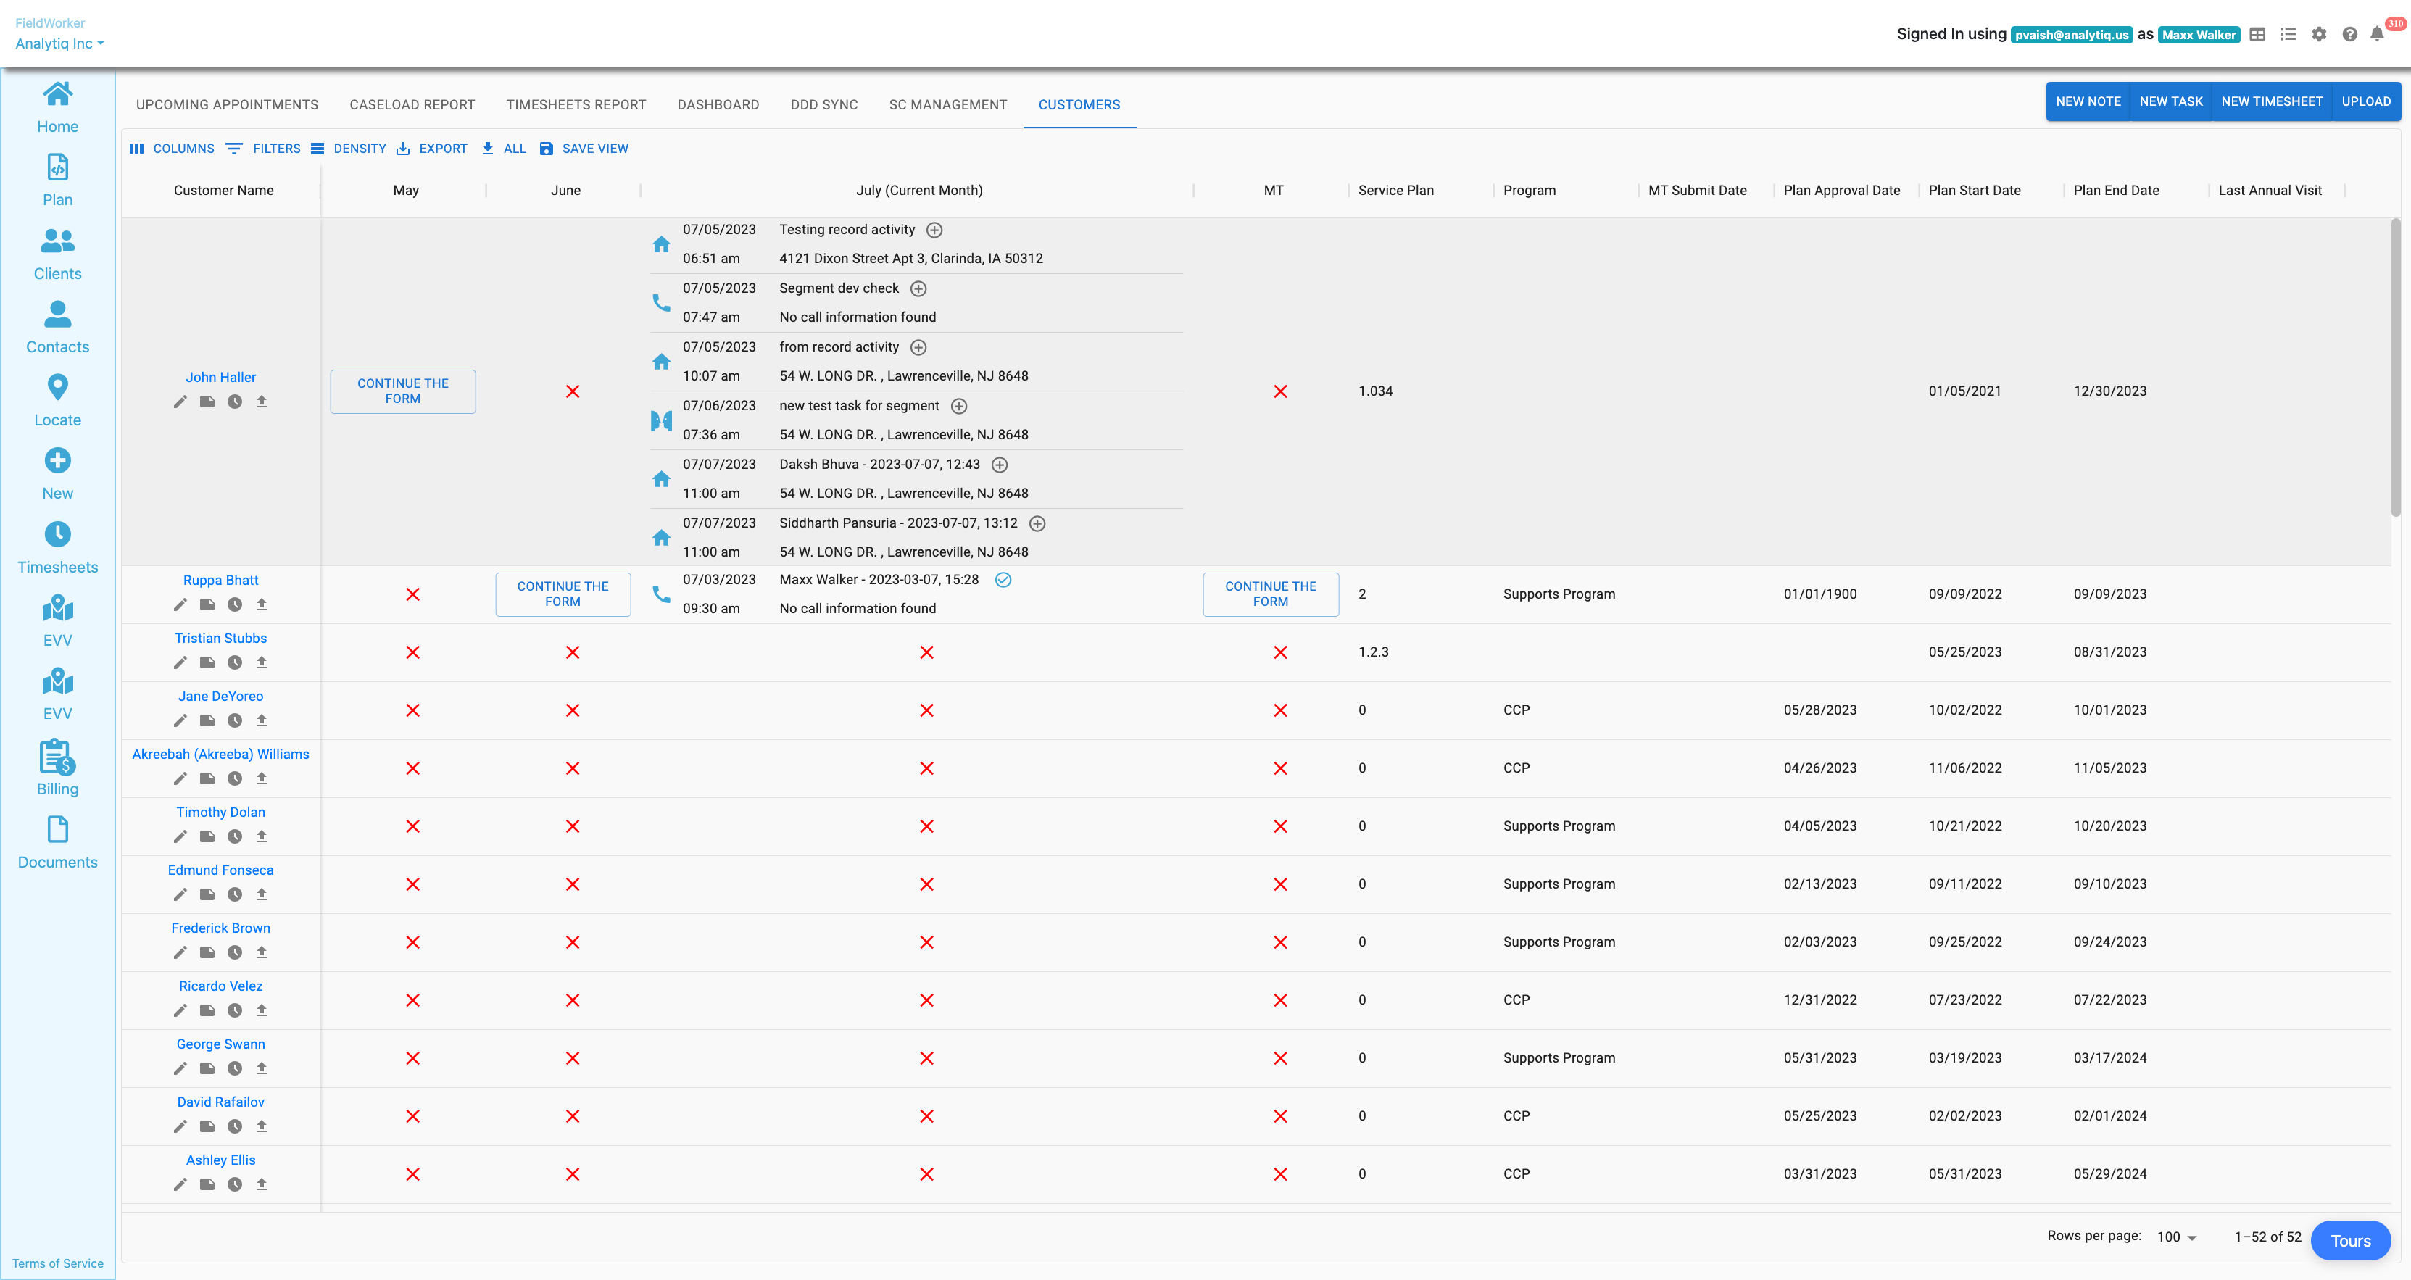The image size is (2411, 1280).
Task: Click the help question mark icon
Action: [x=2349, y=35]
